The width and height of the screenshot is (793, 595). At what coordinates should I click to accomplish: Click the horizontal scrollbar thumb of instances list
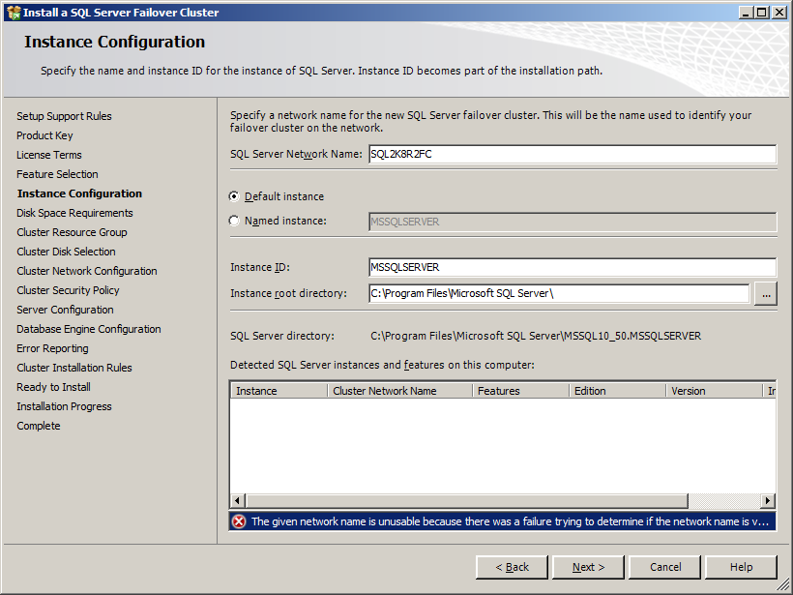pos(466,501)
